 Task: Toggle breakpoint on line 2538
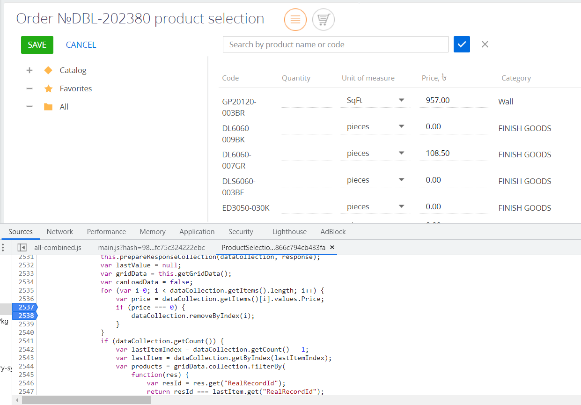pyautogui.click(x=24, y=316)
